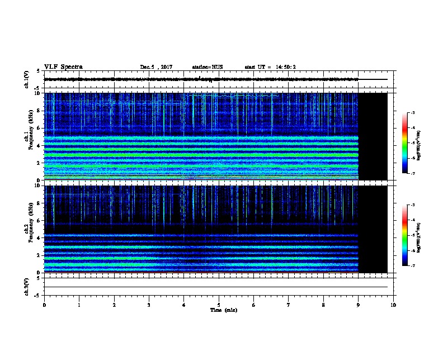Viewport: 443px width, 342px height.
Task: Select the date "Dec. 5, 2017" in header
Action: (156, 67)
